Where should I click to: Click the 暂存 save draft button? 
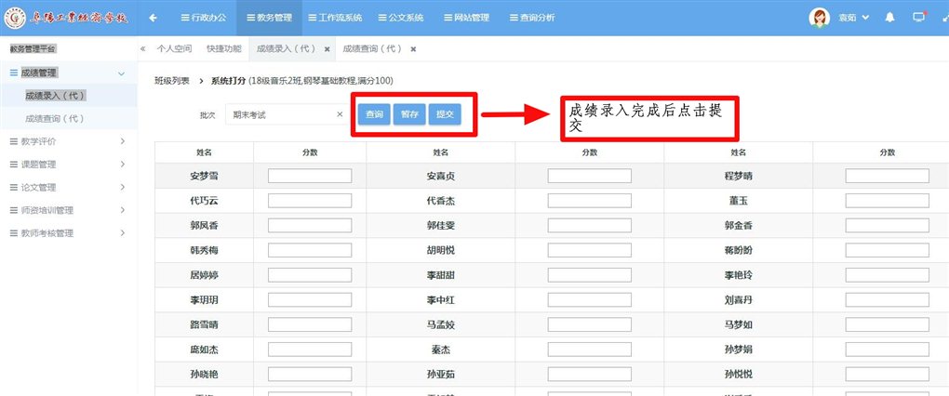coord(409,114)
